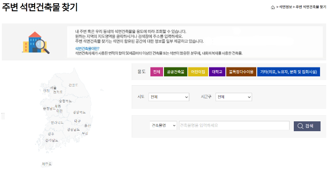
Task: Open the 건축물명 search type dropdown
Action: [x=163, y=126]
